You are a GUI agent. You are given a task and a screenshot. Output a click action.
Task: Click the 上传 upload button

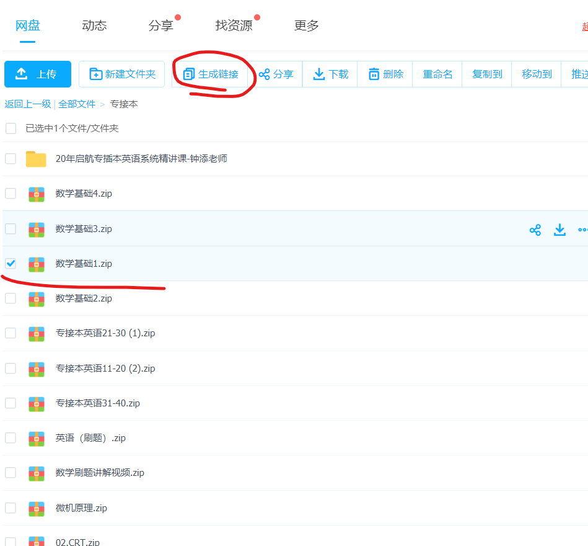click(x=38, y=73)
